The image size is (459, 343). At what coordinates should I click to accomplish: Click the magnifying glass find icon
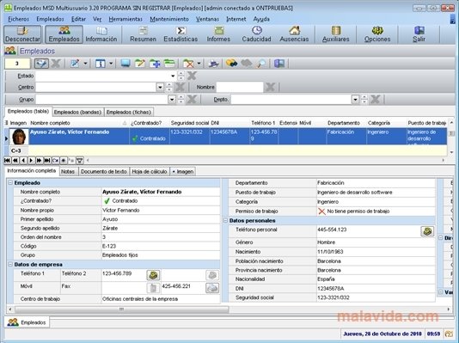[x=261, y=64]
